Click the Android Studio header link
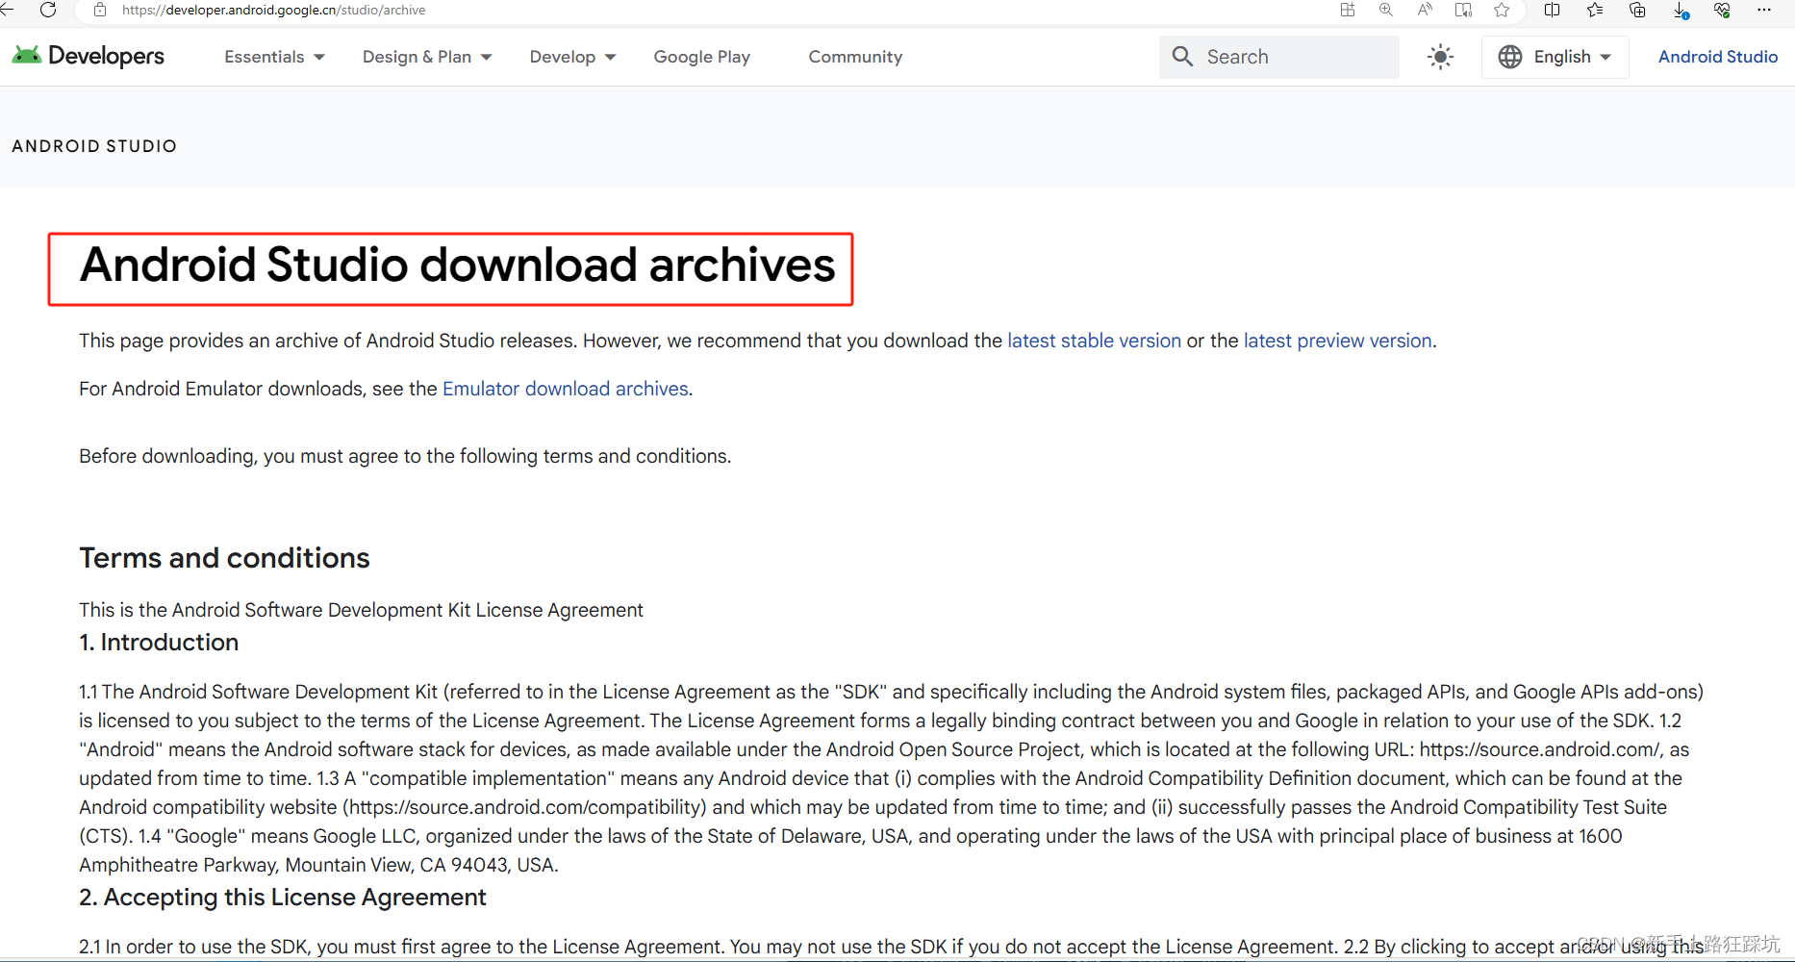The width and height of the screenshot is (1795, 962). 1718,57
